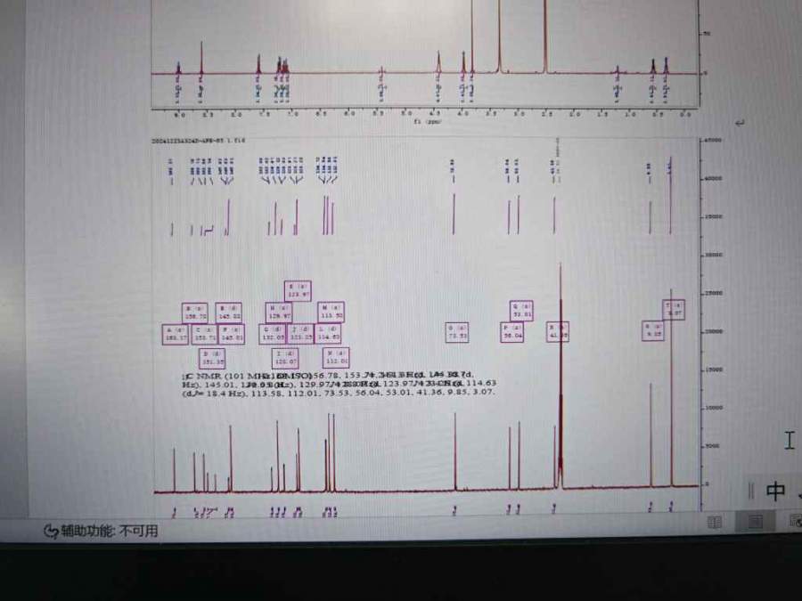The width and height of the screenshot is (802, 601).
Task: Select peak label box R 41.36
Action: point(558,332)
